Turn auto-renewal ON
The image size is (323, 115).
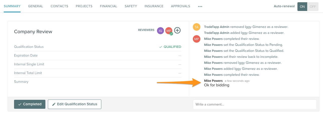302,6
